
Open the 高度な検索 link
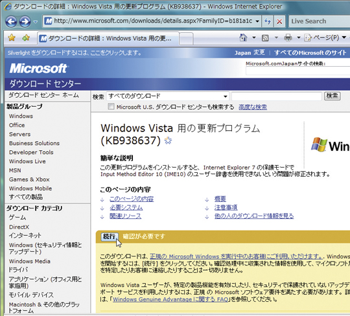pyautogui.click(x=253, y=107)
